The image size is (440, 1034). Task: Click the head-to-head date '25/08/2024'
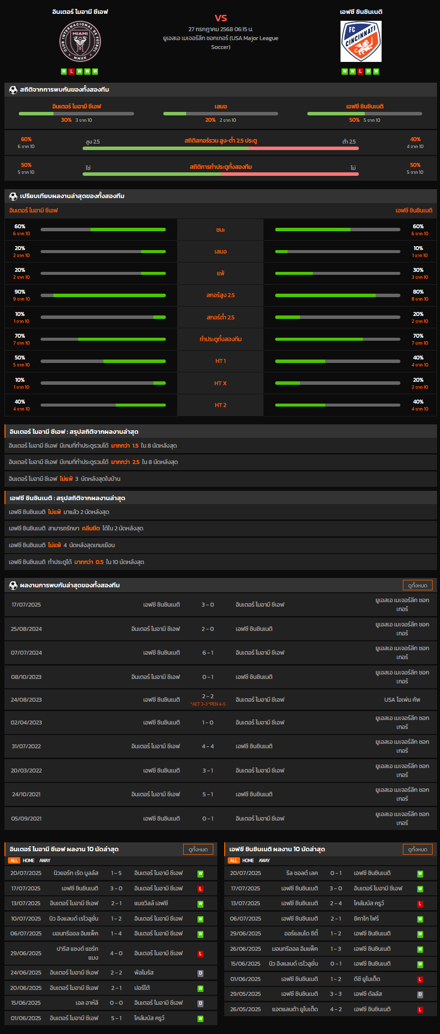click(26, 629)
